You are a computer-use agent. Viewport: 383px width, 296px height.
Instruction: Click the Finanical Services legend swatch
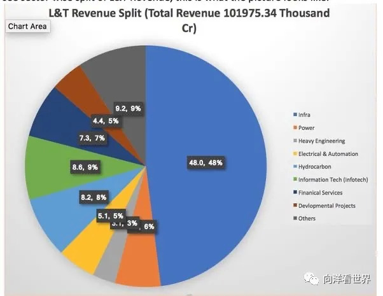(295, 192)
